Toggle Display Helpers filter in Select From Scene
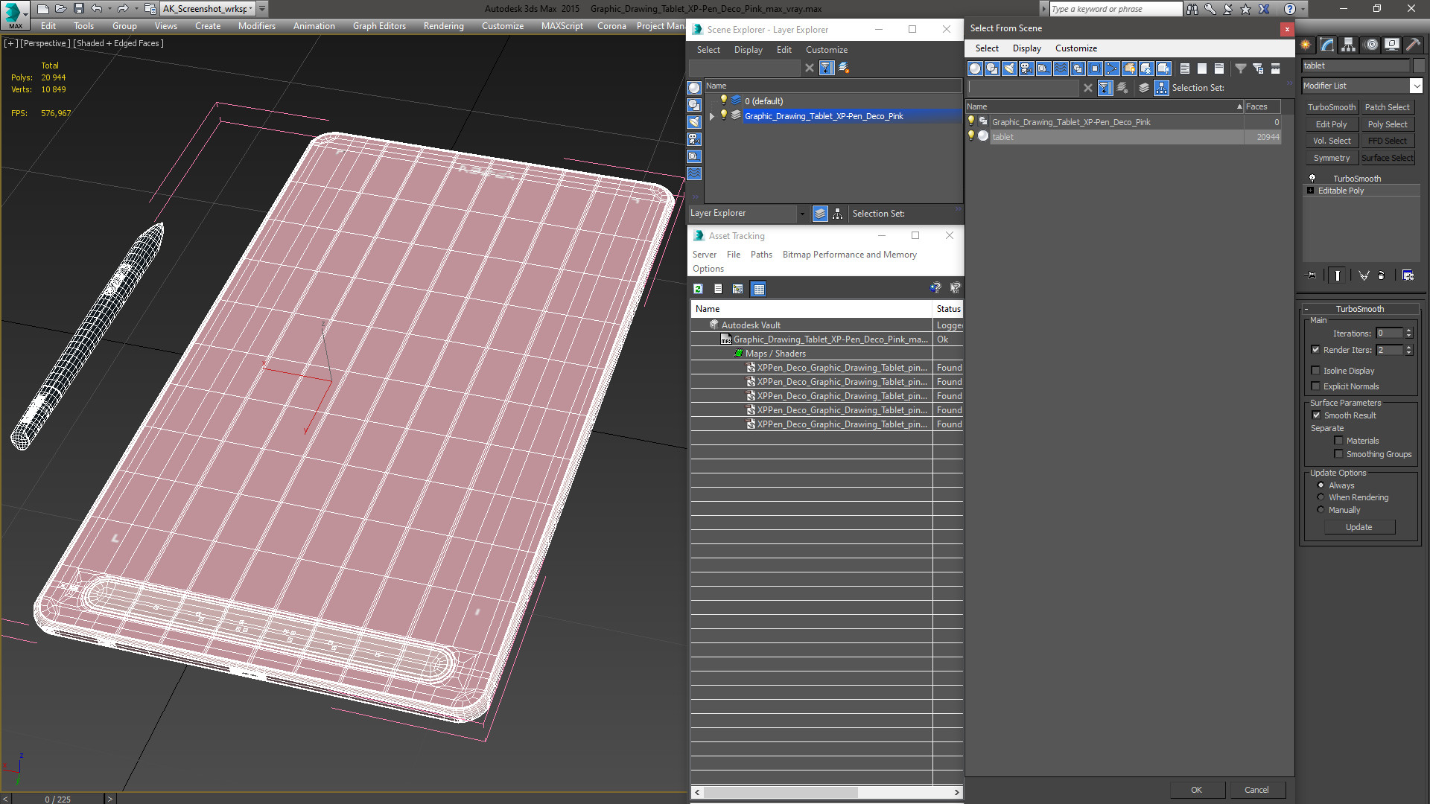 pos(1043,68)
